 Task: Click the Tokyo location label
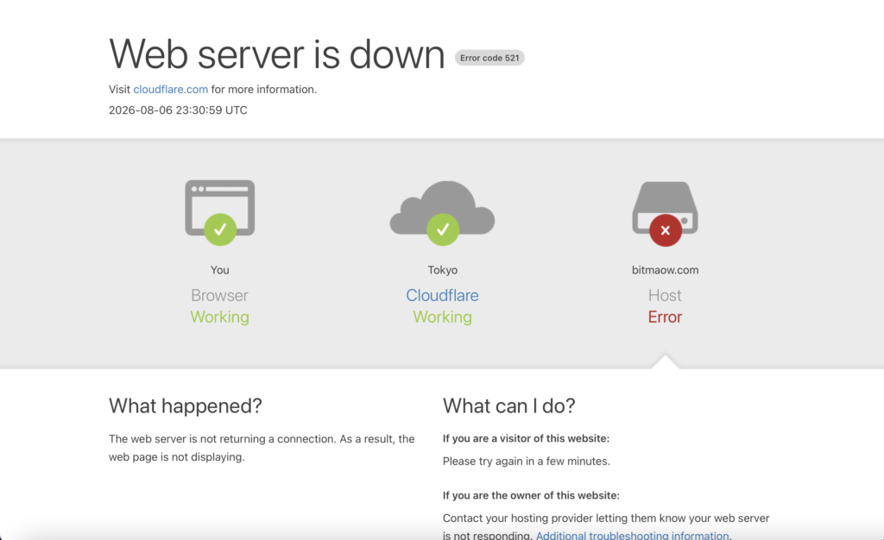443,270
